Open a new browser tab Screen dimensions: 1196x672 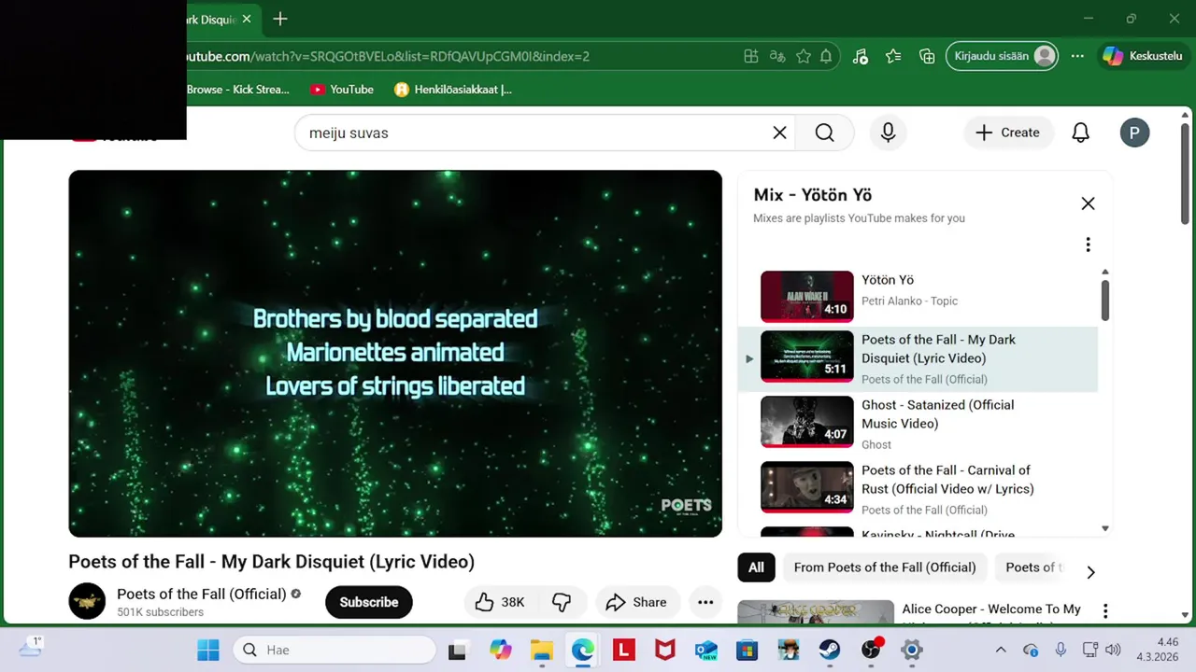[279, 19]
